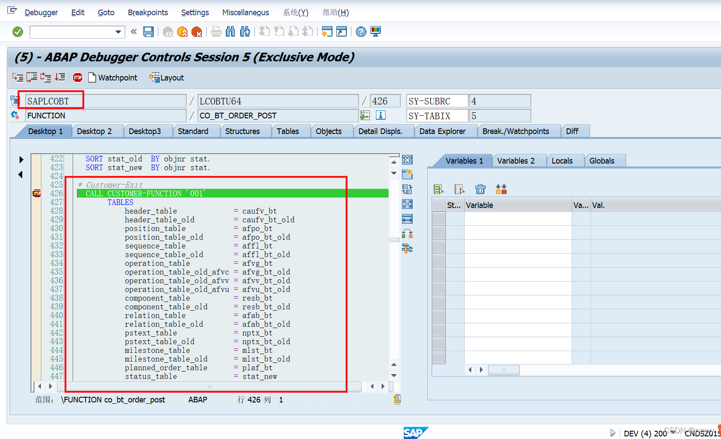Screen dimensions: 721x439
Task: Switch to the Structures tab
Action: click(x=242, y=131)
